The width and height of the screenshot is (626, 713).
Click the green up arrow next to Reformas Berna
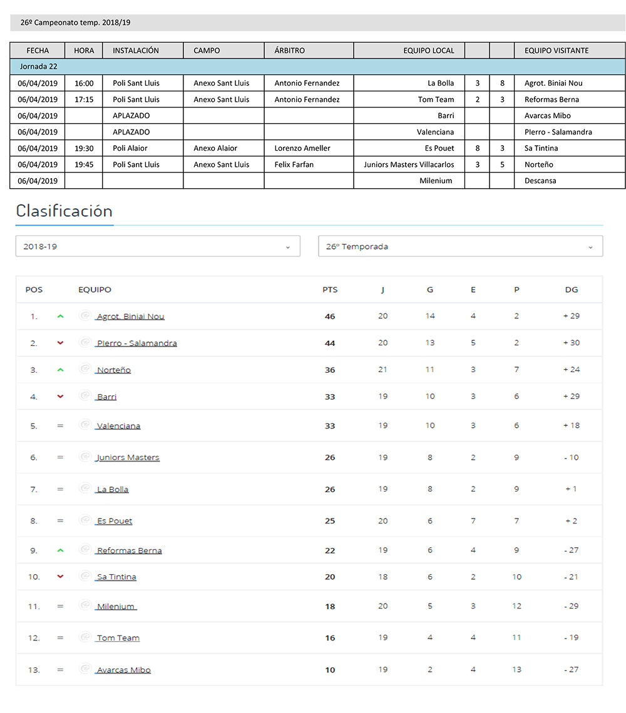tap(60, 550)
